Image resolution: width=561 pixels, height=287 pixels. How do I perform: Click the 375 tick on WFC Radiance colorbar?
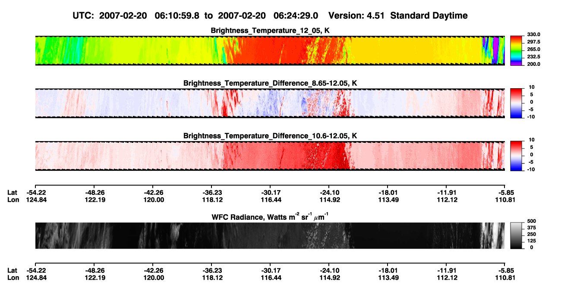pyautogui.click(x=531, y=228)
